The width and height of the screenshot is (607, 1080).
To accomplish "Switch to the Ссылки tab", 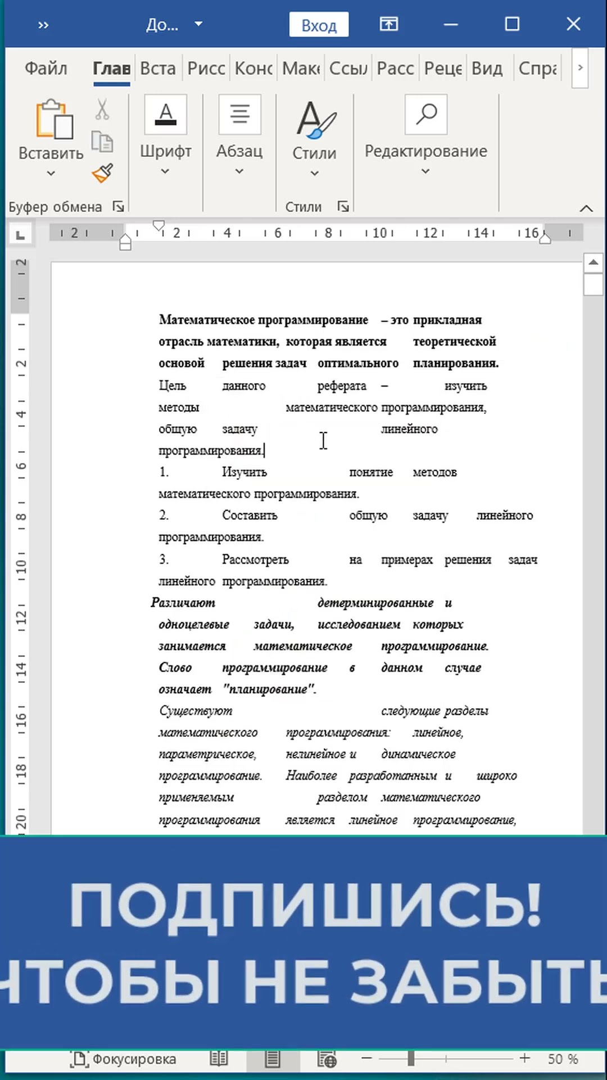I will (x=348, y=68).
